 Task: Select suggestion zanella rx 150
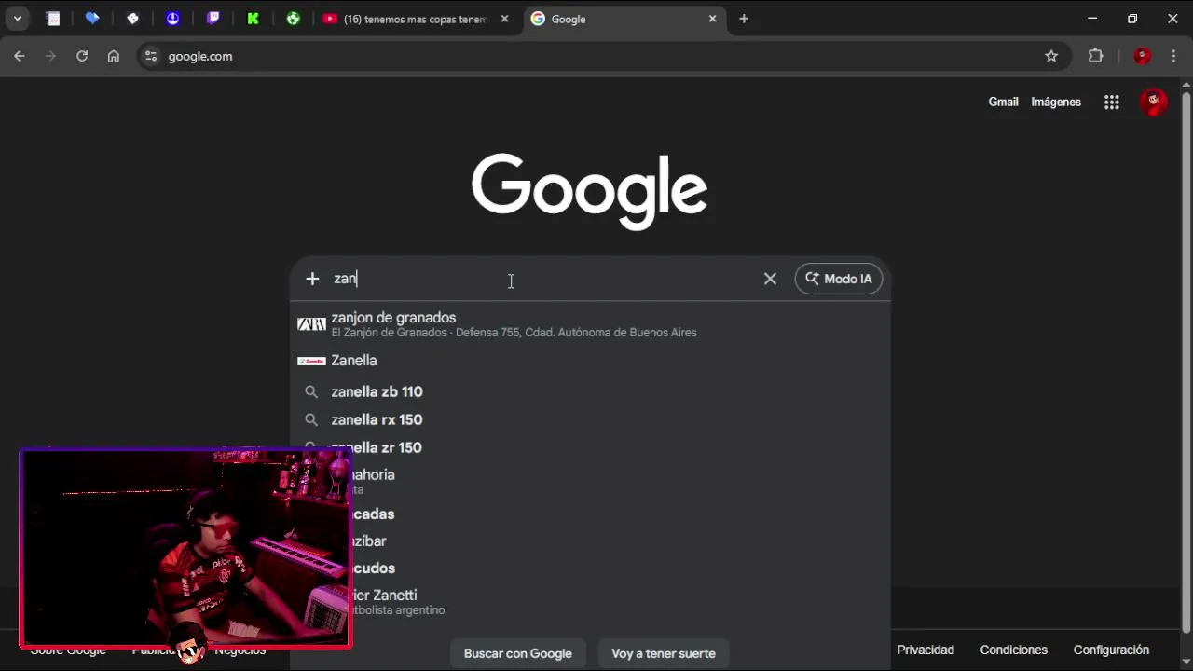click(590, 419)
